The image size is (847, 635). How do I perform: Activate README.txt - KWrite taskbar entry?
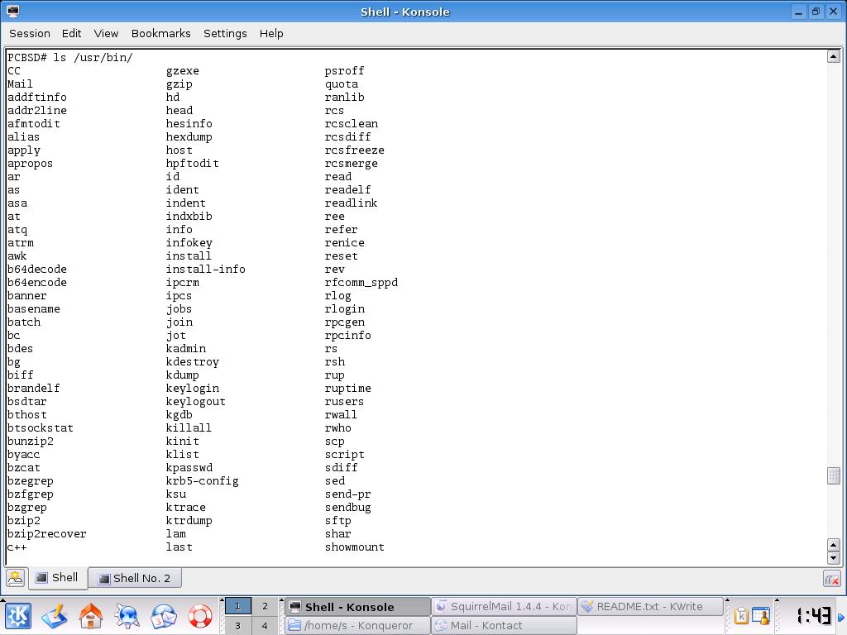click(x=650, y=606)
